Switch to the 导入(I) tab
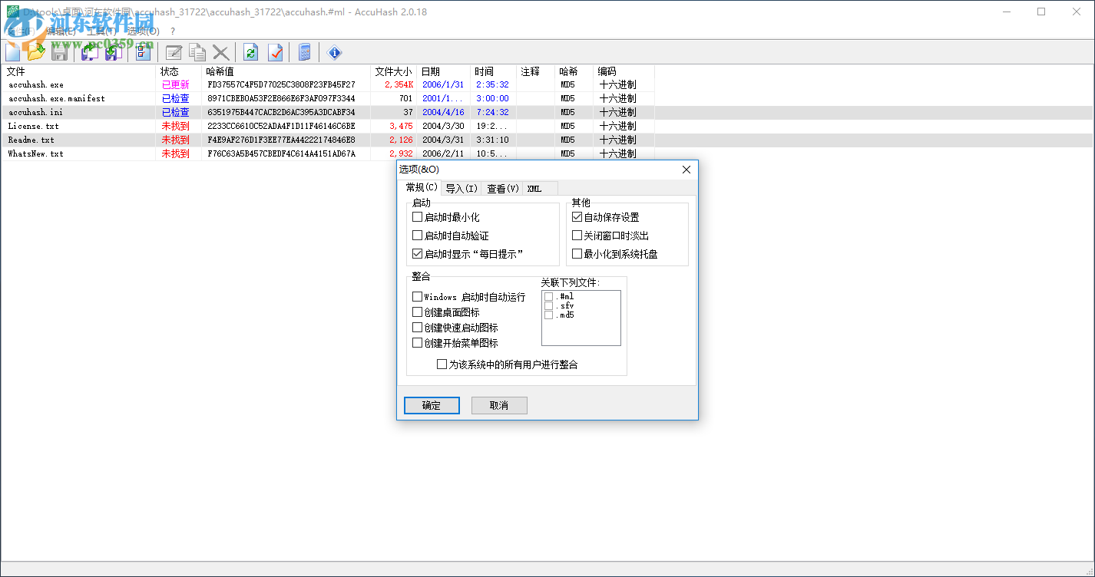This screenshot has height=577, width=1095. (x=462, y=189)
